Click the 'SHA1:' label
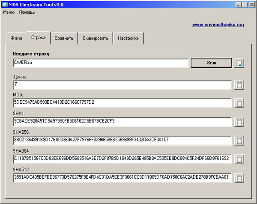This screenshot has height=204, width=257. click(19, 114)
